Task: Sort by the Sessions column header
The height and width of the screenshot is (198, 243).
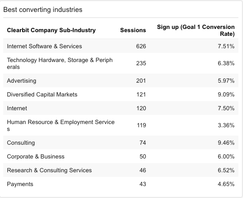Action: pyautogui.click(x=133, y=30)
